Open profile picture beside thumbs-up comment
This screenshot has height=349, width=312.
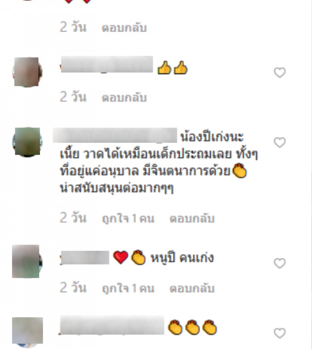pyautogui.click(x=27, y=72)
